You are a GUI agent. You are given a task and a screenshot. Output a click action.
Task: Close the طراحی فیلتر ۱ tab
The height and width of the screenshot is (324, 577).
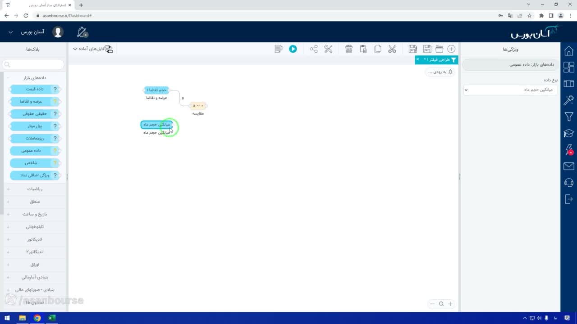tap(417, 59)
